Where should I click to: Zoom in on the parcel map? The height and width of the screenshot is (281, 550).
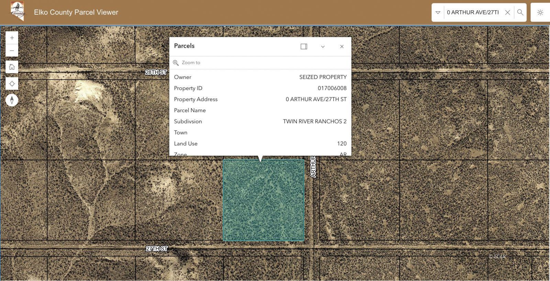click(12, 38)
